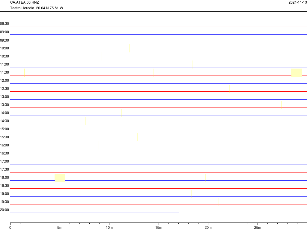This screenshot has height=230, width=307.
Task: Select the 14:00 time label
Action: [4, 113]
